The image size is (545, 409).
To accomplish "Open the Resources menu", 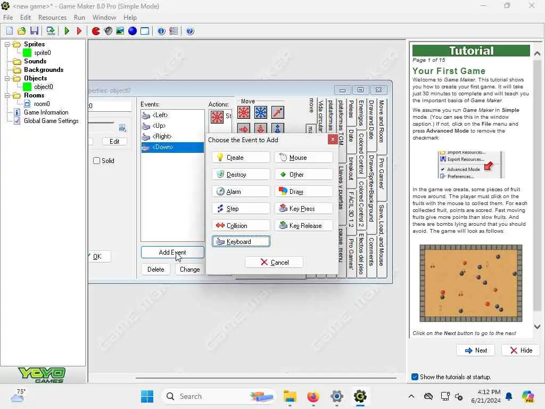I will pyautogui.click(x=53, y=18).
